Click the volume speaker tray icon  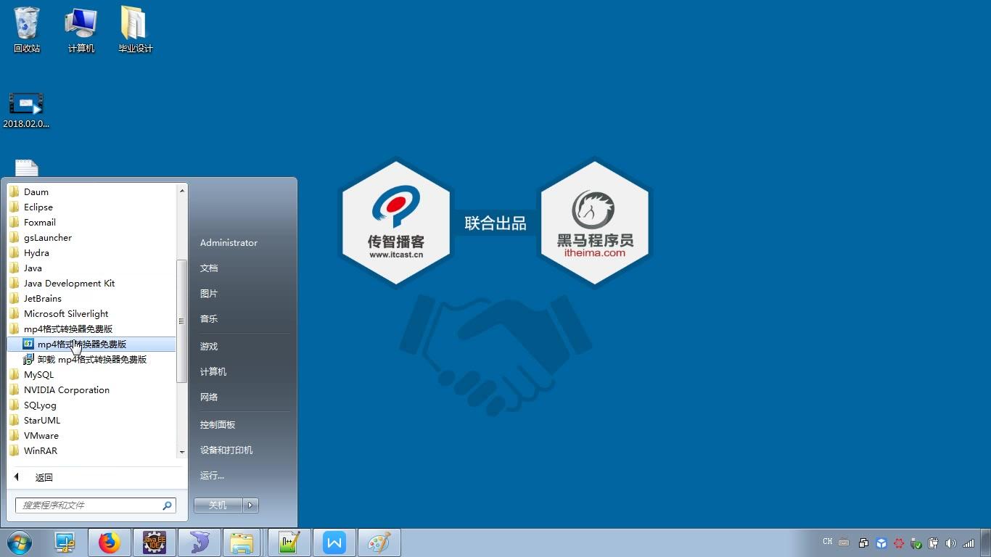pyautogui.click(x=951, y=542)
